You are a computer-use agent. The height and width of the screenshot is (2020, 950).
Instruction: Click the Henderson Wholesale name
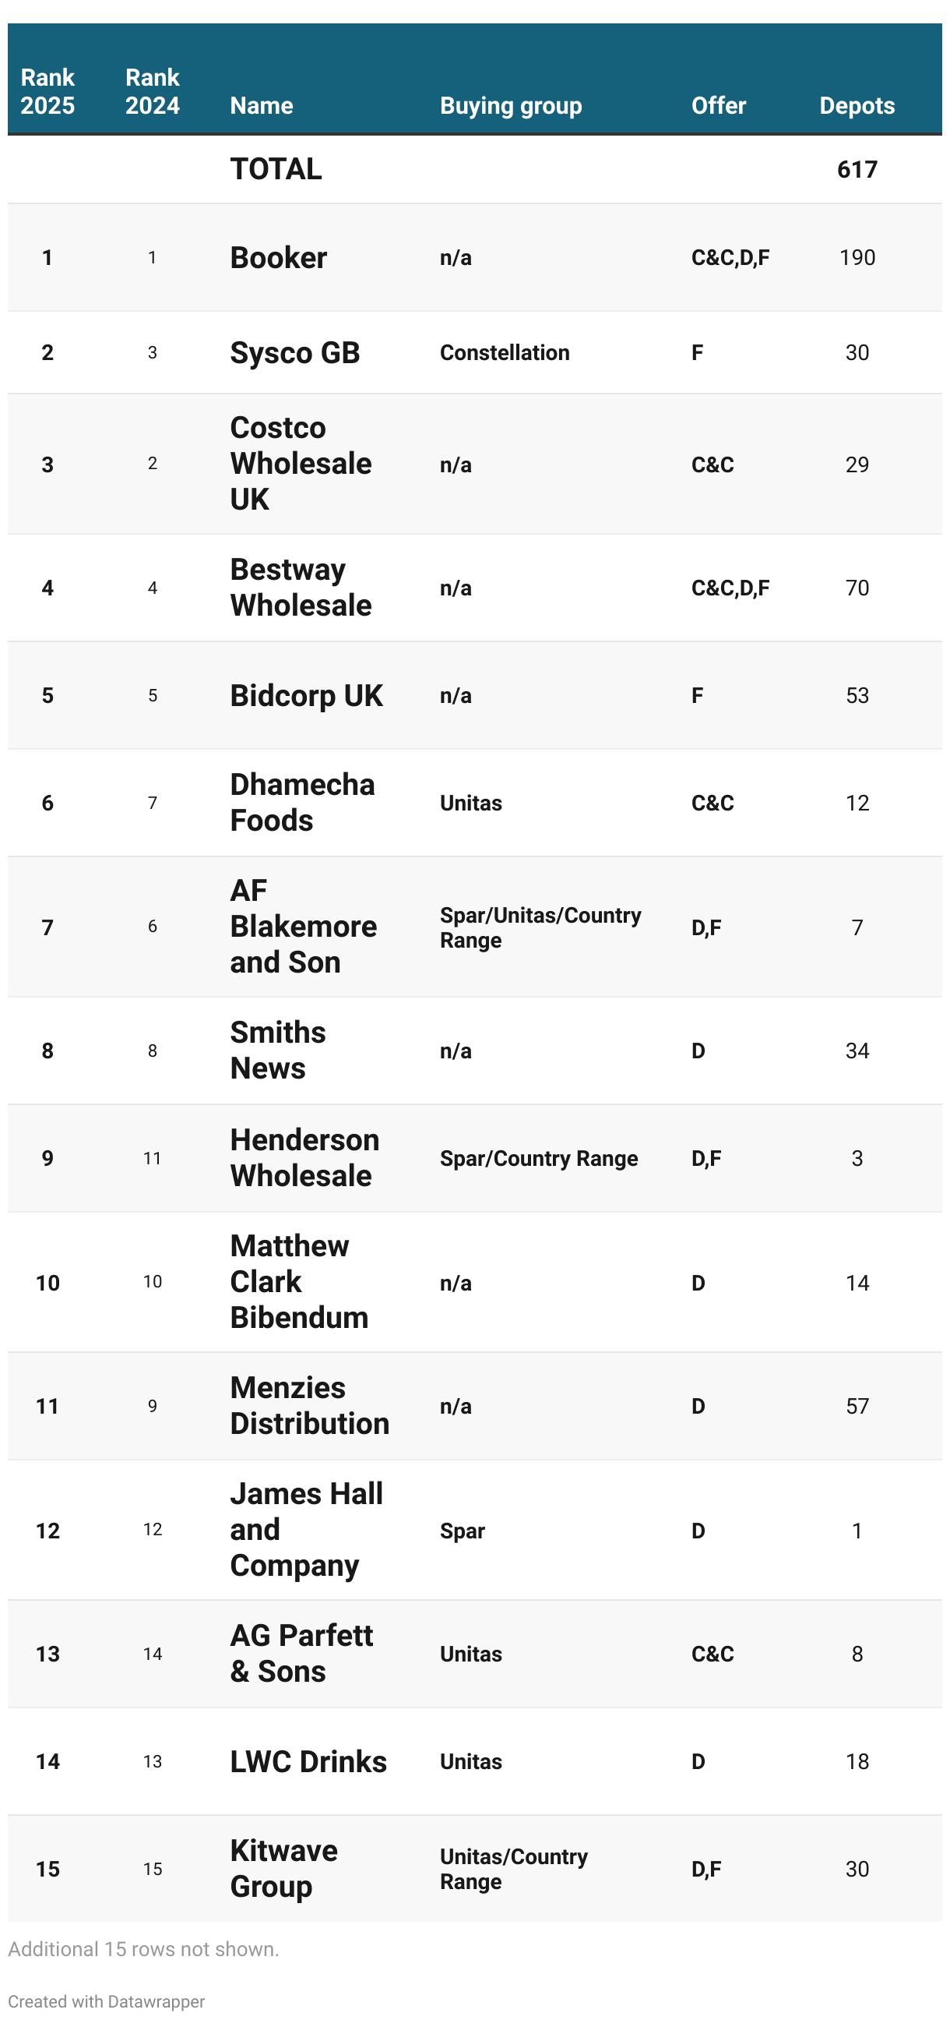305,1157
